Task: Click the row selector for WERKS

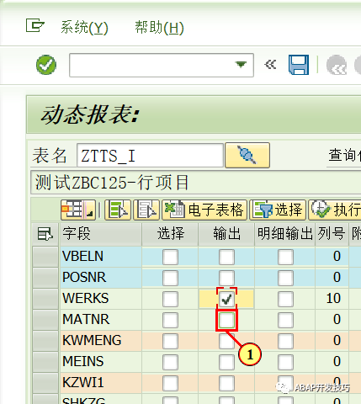Action: point(45,299)
